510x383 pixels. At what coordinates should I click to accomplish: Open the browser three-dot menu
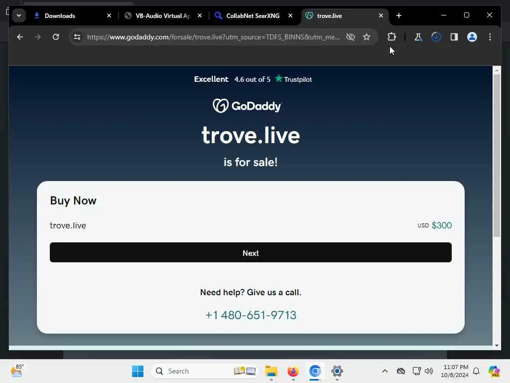click(x=490, y=37)
